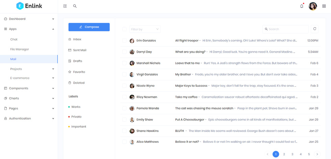
Task: Filter by the Important label
Action: [77, 127]
